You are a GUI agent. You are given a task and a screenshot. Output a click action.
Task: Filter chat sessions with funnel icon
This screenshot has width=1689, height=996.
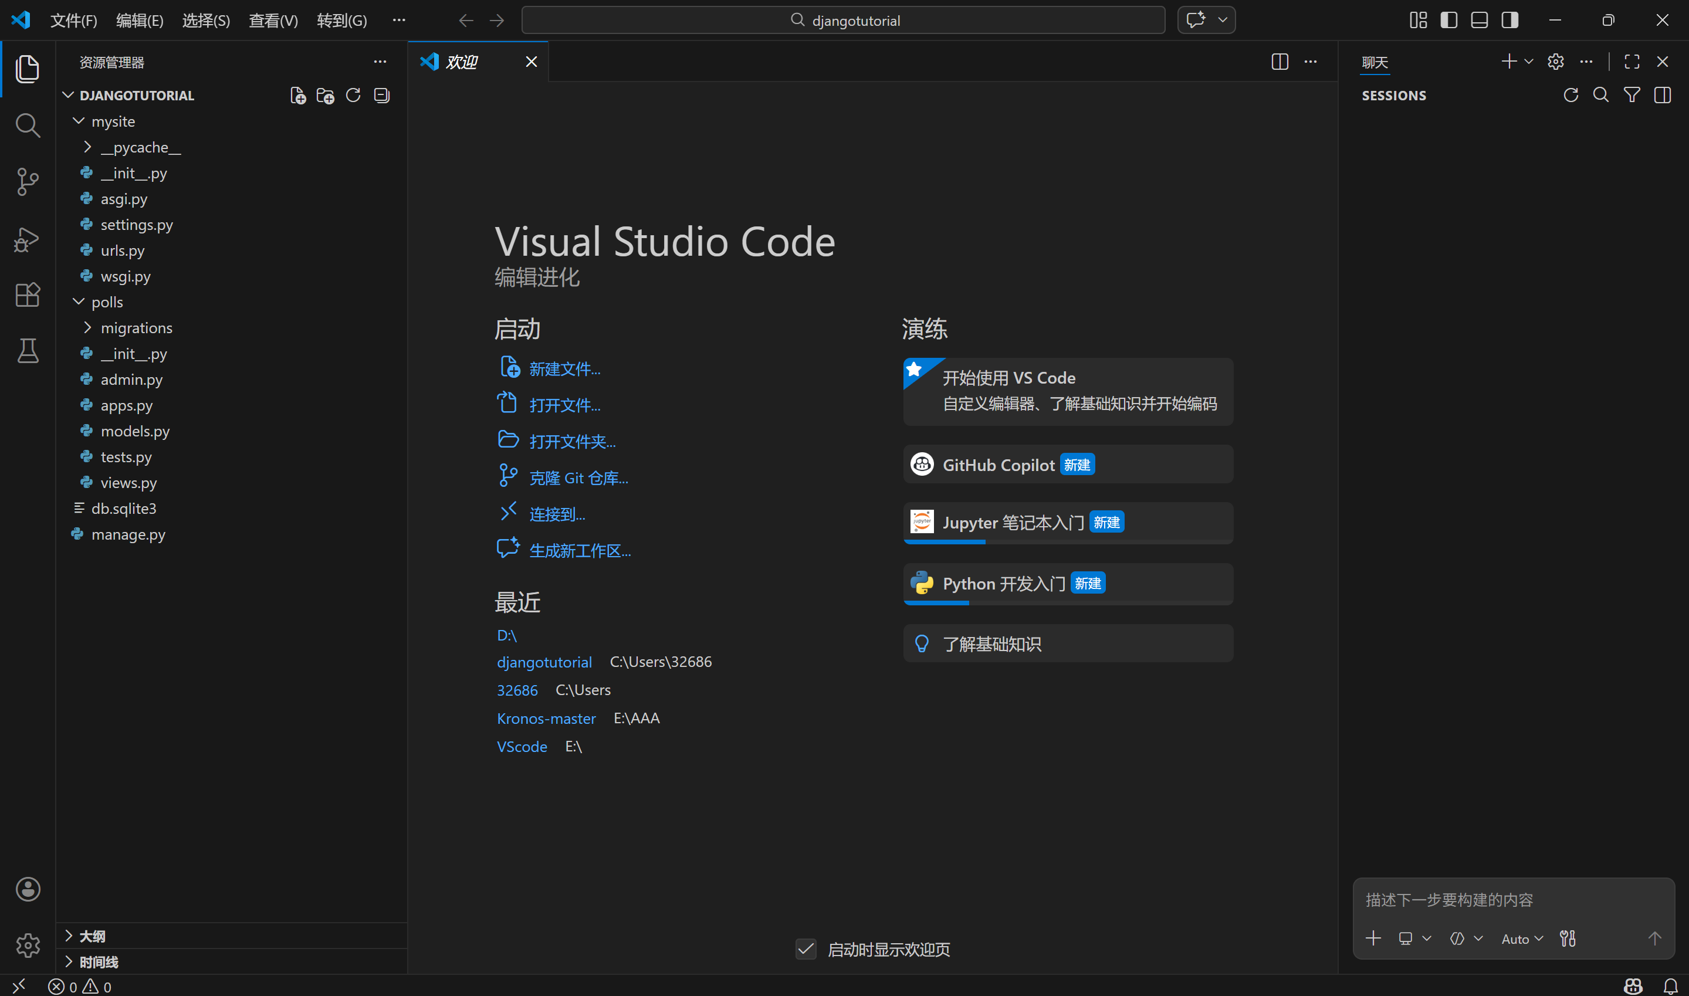coord(1632,95)
